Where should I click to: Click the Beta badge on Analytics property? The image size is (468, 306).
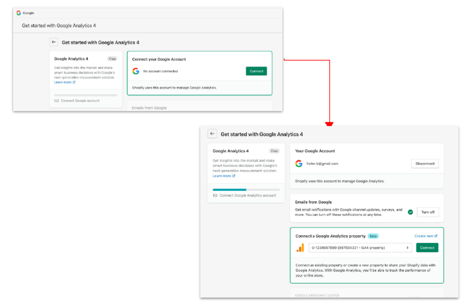pyautogui.click(x=373, y=236)
